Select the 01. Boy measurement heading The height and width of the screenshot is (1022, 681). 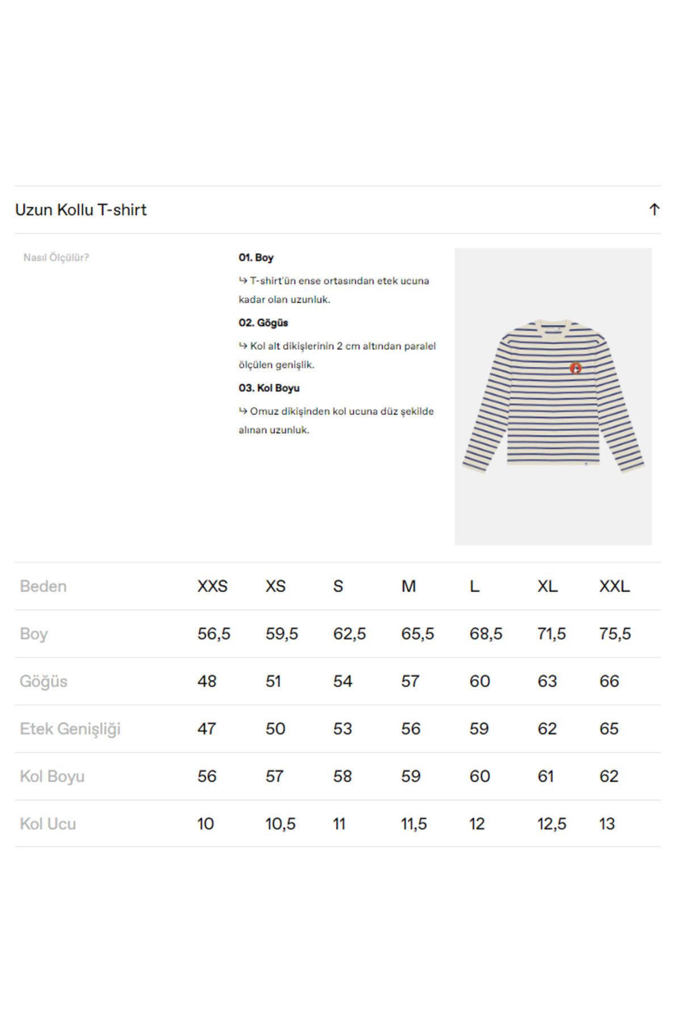pyautogui.click(x=256, y=257)
